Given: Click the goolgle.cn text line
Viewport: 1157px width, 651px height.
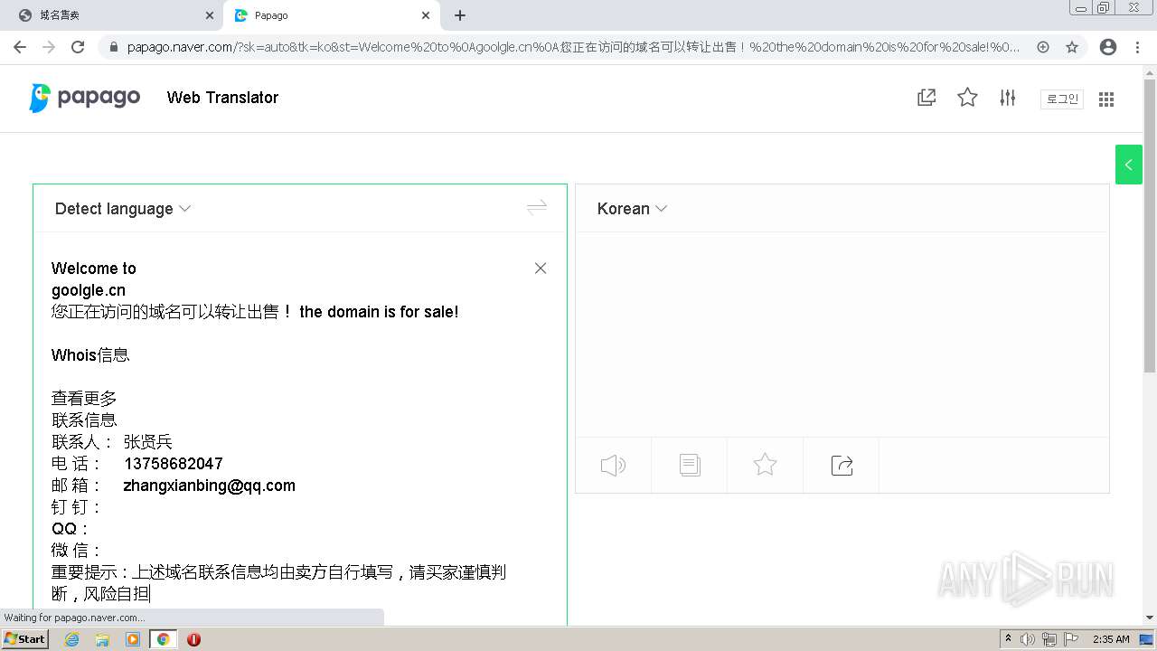Looking at the screenshot, I should [x=89, y=290].
